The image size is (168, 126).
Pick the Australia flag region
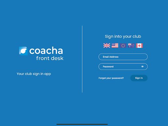point(131,46)
